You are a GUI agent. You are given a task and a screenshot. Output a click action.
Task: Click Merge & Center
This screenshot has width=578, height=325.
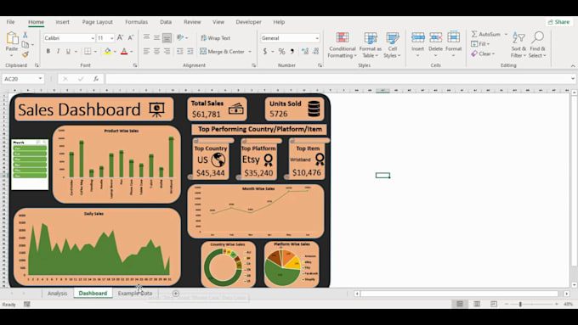coord(223,52)
